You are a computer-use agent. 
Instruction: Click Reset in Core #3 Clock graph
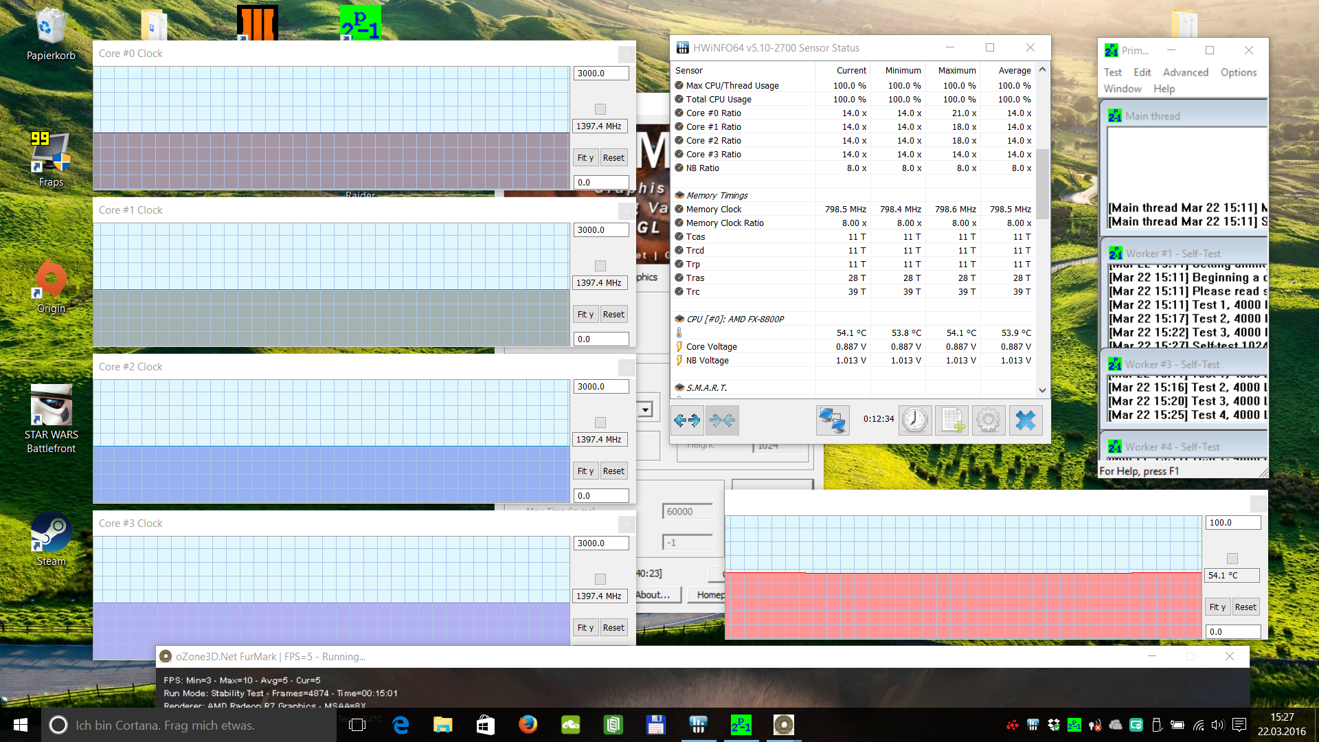pyautogui.click(x=613, y=628)
